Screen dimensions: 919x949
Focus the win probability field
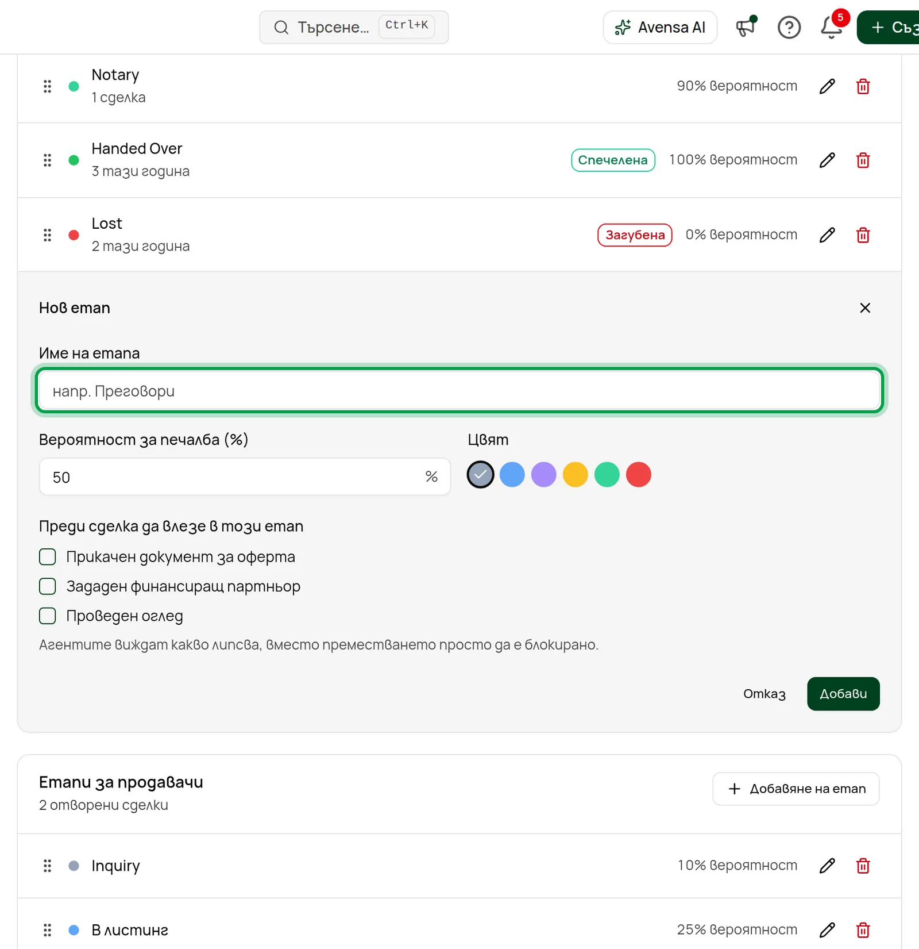click(245, 477)
